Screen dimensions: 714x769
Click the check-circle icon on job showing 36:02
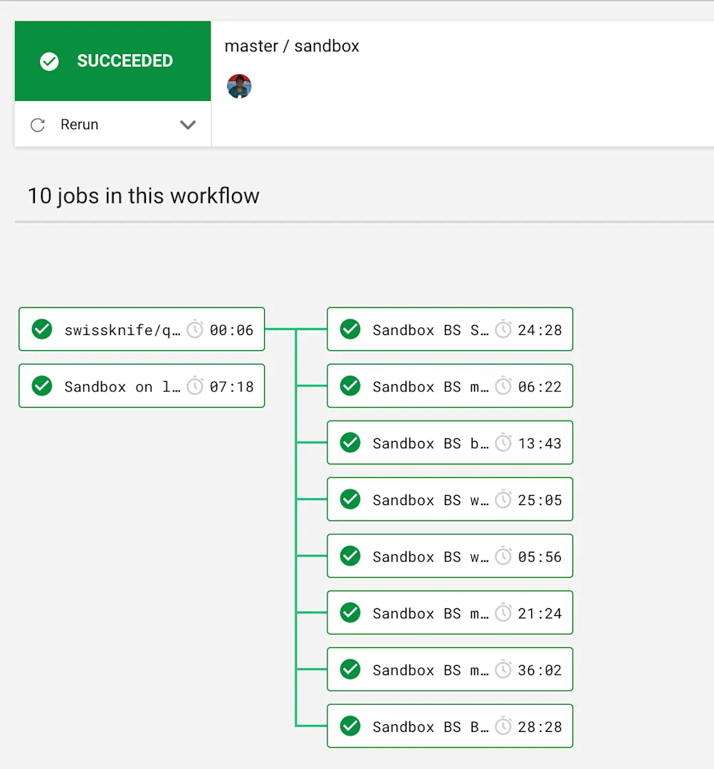click(350, 669)
